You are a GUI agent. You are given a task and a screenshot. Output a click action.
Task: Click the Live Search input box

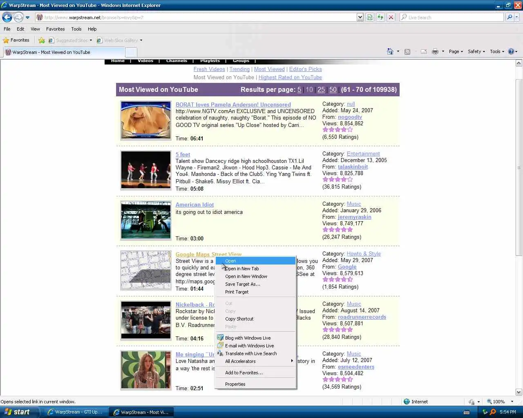point(452,17)
